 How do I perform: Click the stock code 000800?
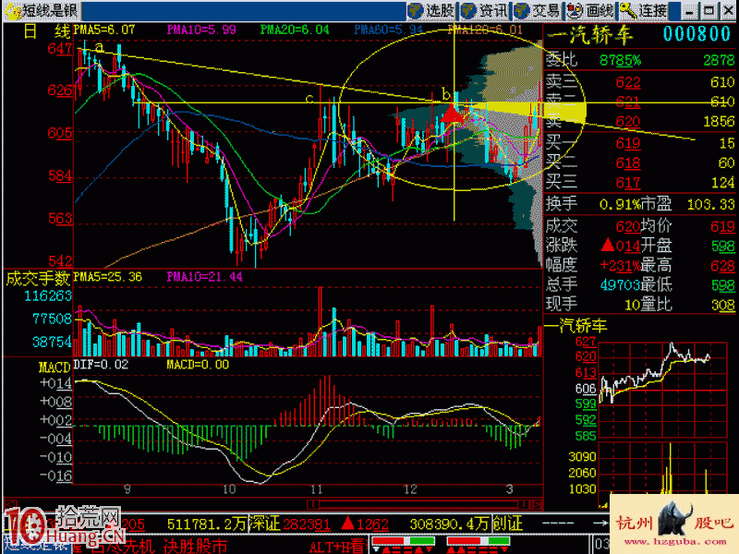coord(697,34)
